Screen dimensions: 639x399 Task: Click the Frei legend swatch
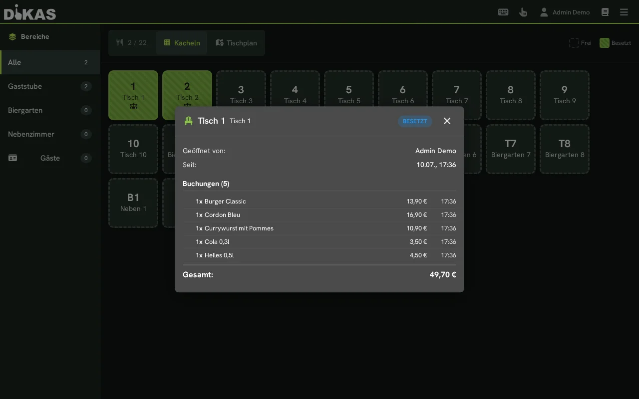(574, 43)
